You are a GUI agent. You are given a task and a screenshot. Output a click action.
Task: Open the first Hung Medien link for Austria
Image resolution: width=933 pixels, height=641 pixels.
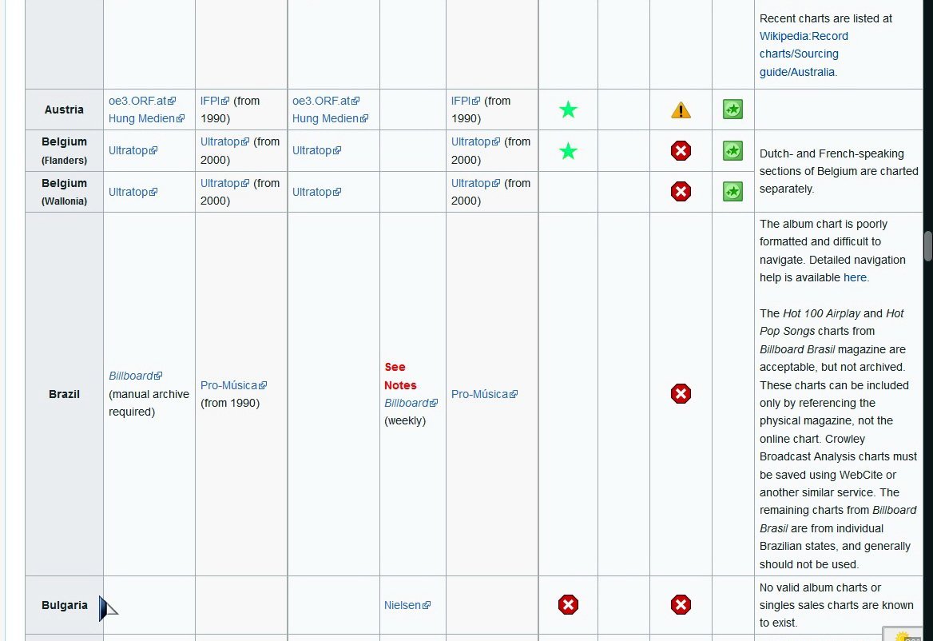142,118
